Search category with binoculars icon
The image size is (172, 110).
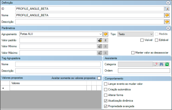pos(161,64)
